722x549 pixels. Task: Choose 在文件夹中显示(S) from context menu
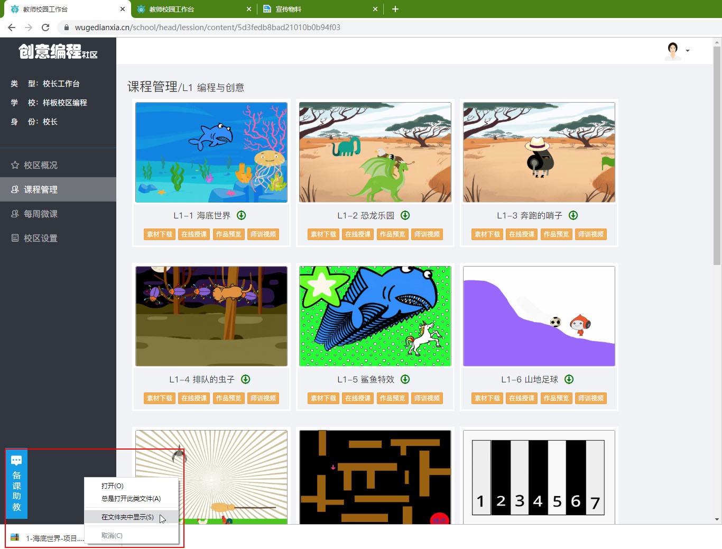coord(131,517)
